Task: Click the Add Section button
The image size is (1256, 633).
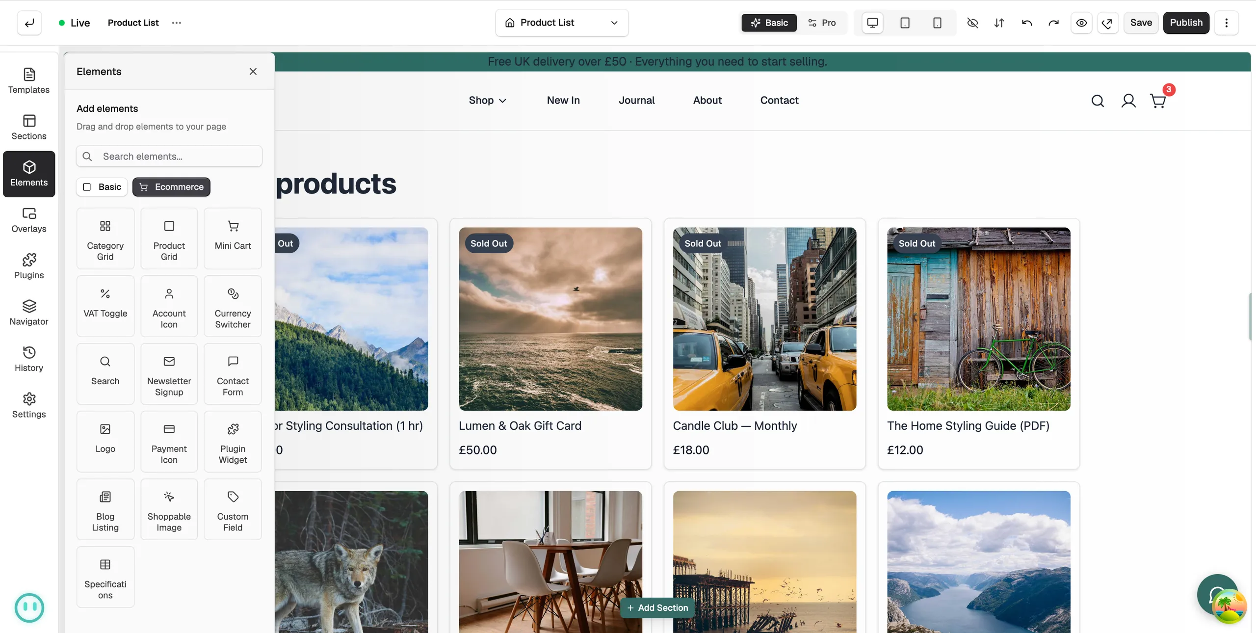Action: coord(657,607)
